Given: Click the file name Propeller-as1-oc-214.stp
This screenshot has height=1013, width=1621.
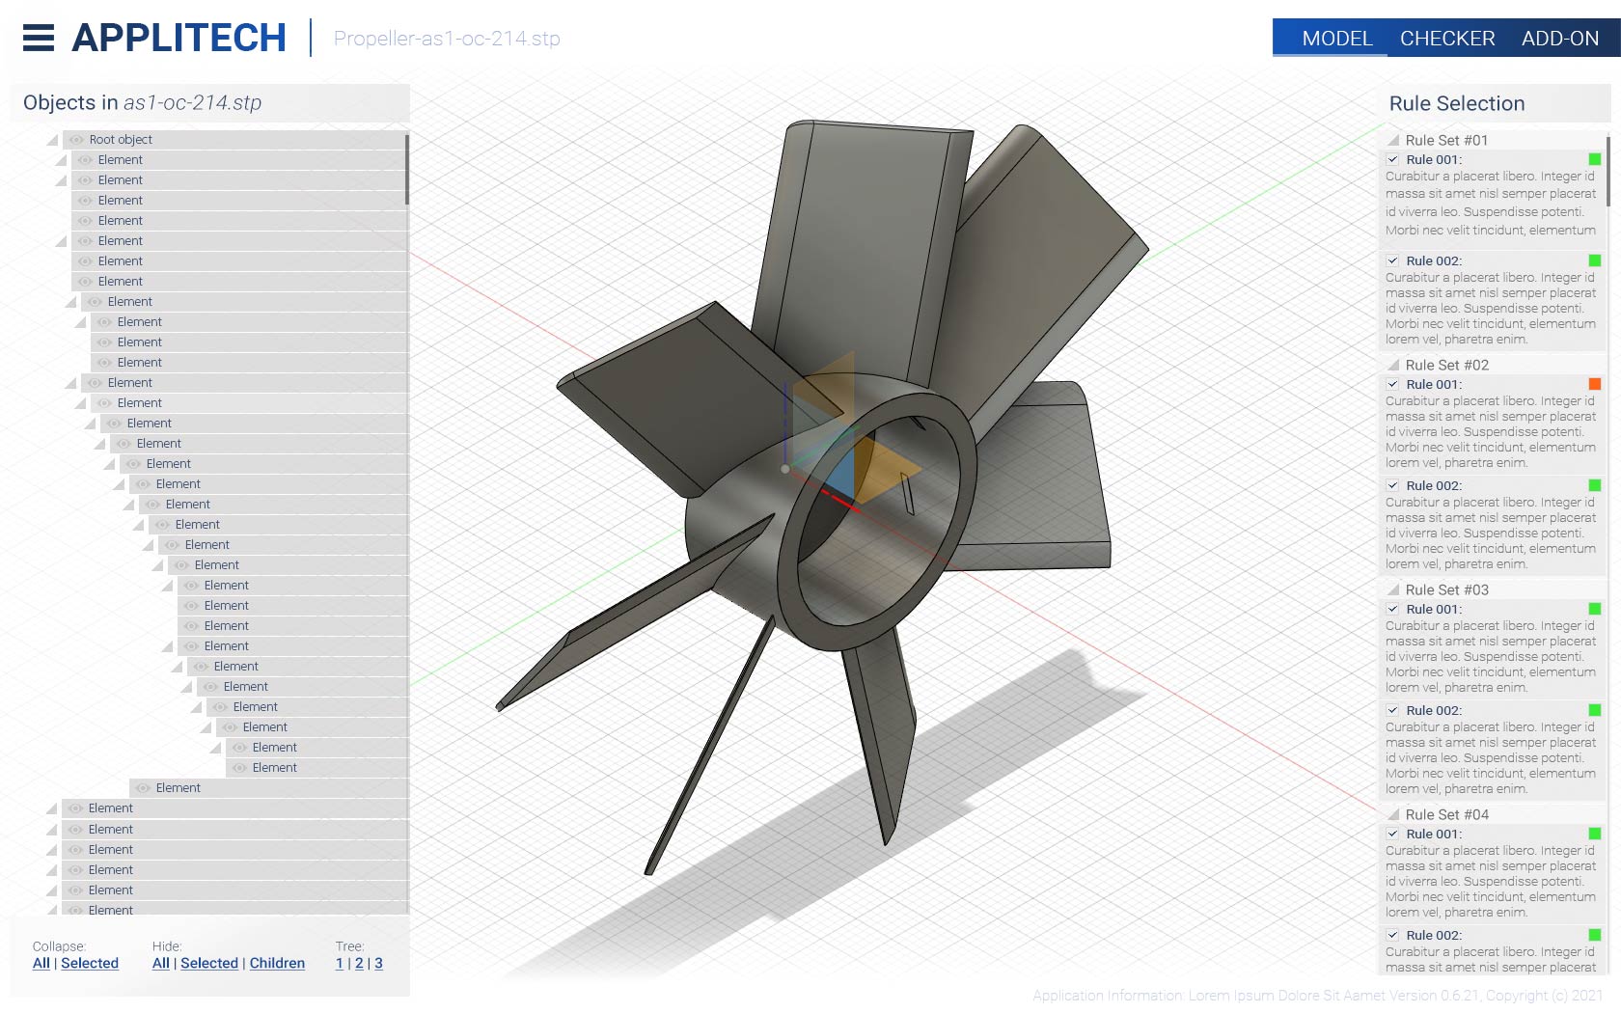Looking at the screenshot, I should [x=447, y=39].
